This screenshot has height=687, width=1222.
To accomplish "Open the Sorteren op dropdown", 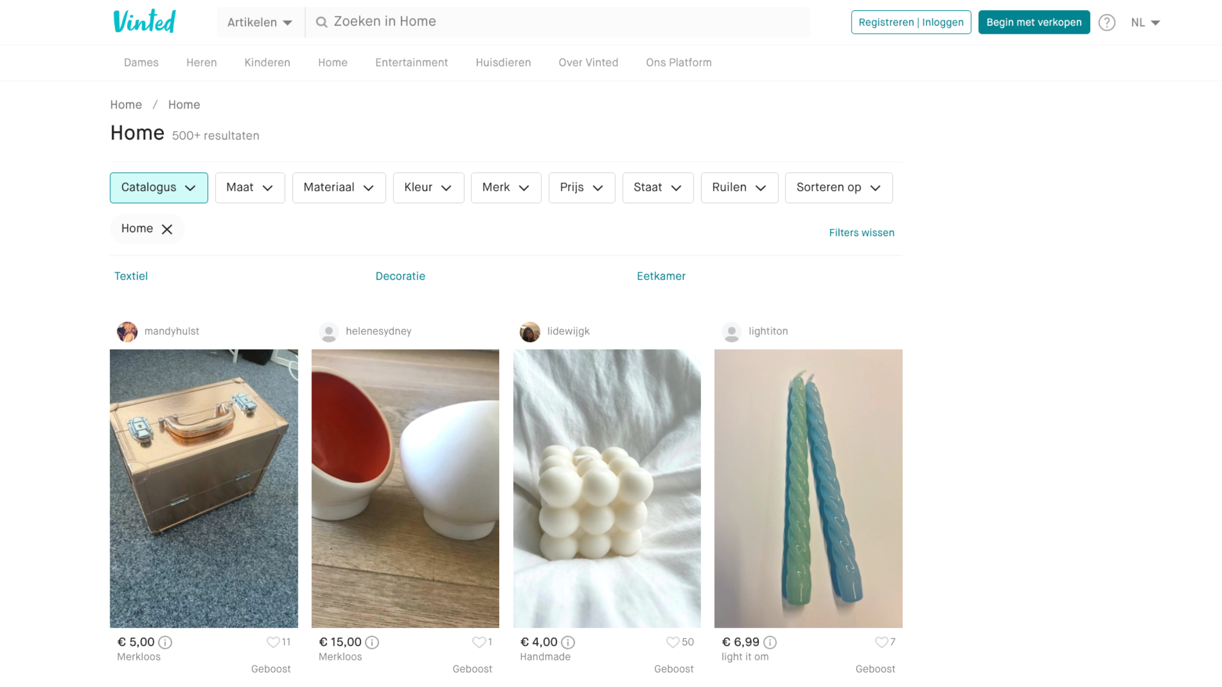I will click(838, 188).
